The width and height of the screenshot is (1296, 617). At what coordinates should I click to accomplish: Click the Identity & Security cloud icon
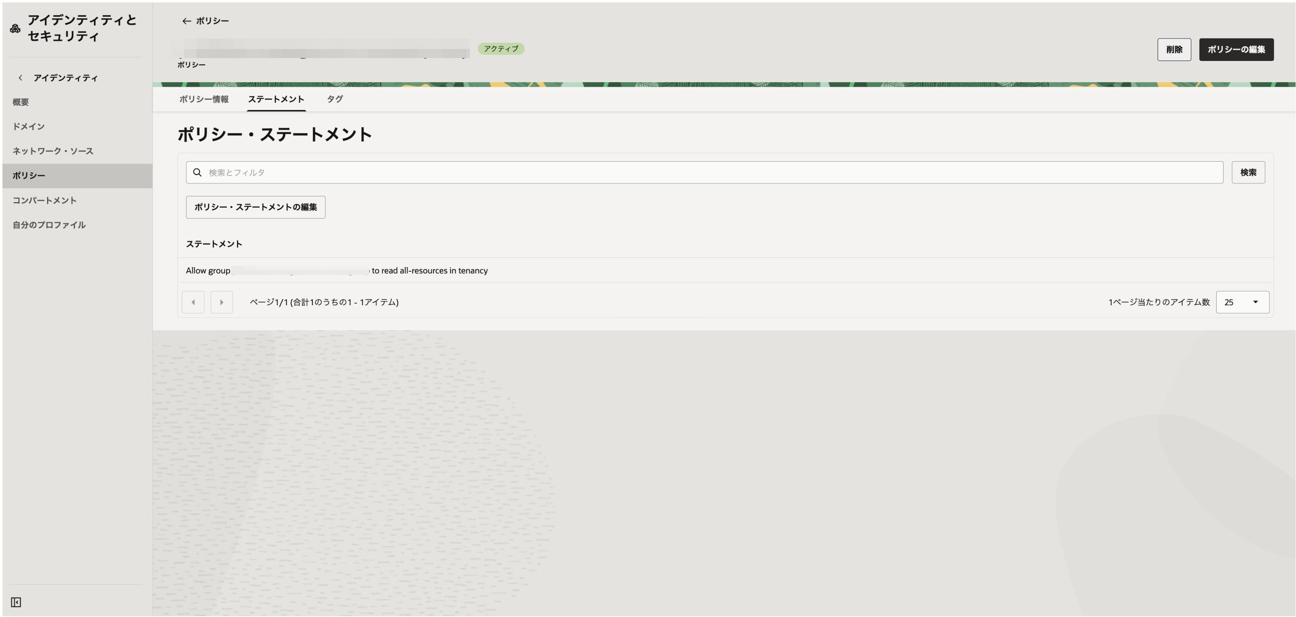pos(15,29)
